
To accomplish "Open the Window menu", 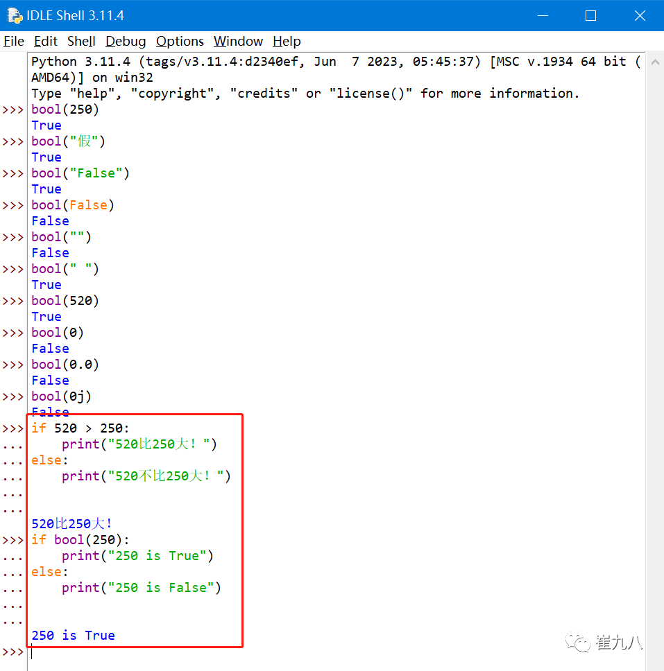I will coord(238,41).
